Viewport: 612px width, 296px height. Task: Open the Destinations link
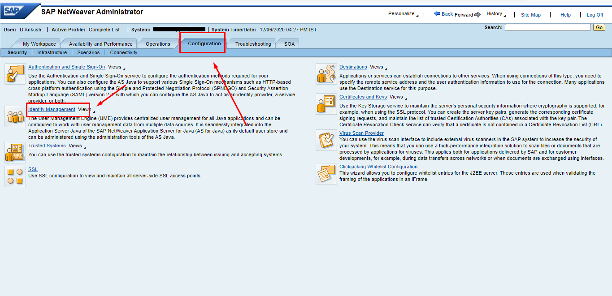pyautogui.click(x=353, y=67)
